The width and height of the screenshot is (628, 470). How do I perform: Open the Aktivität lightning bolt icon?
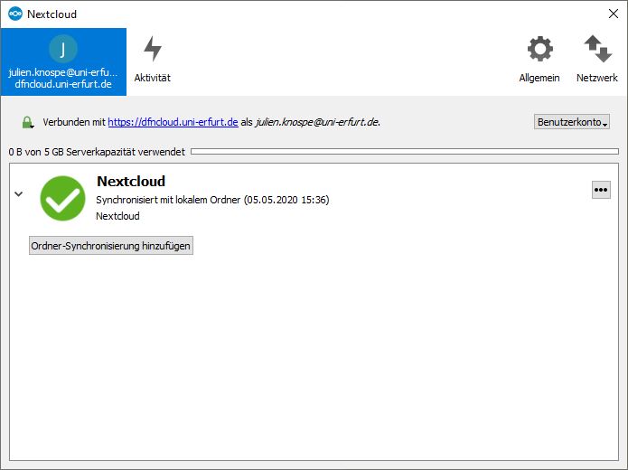click(152, 49)
